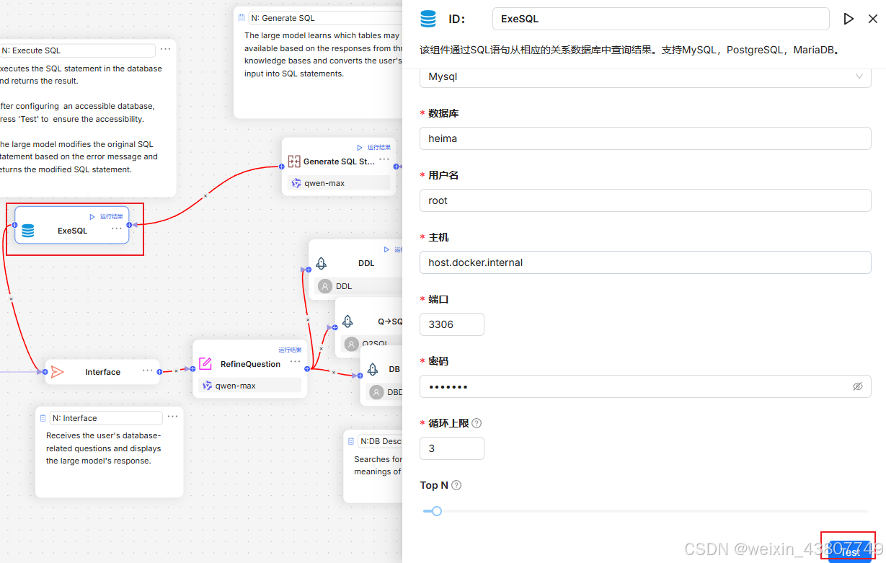886x563 pixels.
Task: Click the port field showing 3306
Action: 452,324
